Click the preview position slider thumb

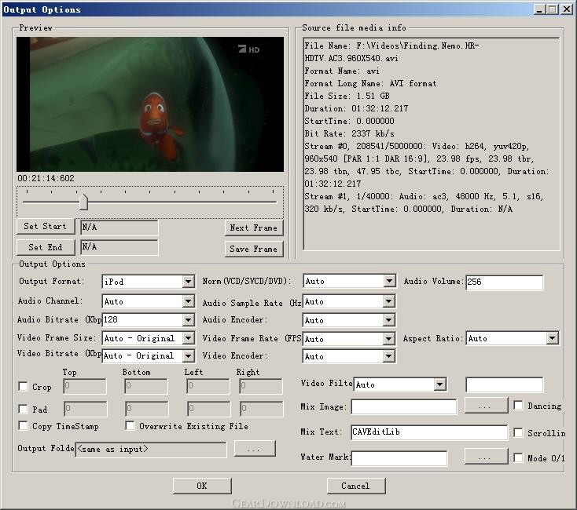pyautogui.click(x=83, y=202)
